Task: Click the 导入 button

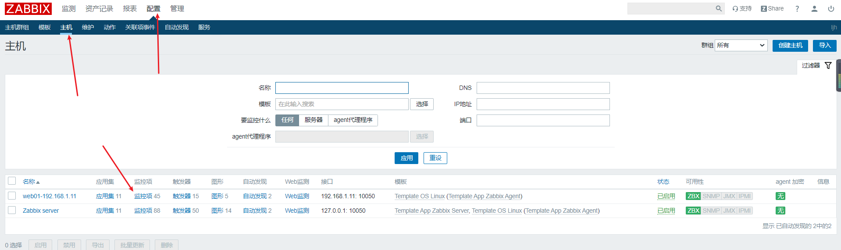Action: 825,46
